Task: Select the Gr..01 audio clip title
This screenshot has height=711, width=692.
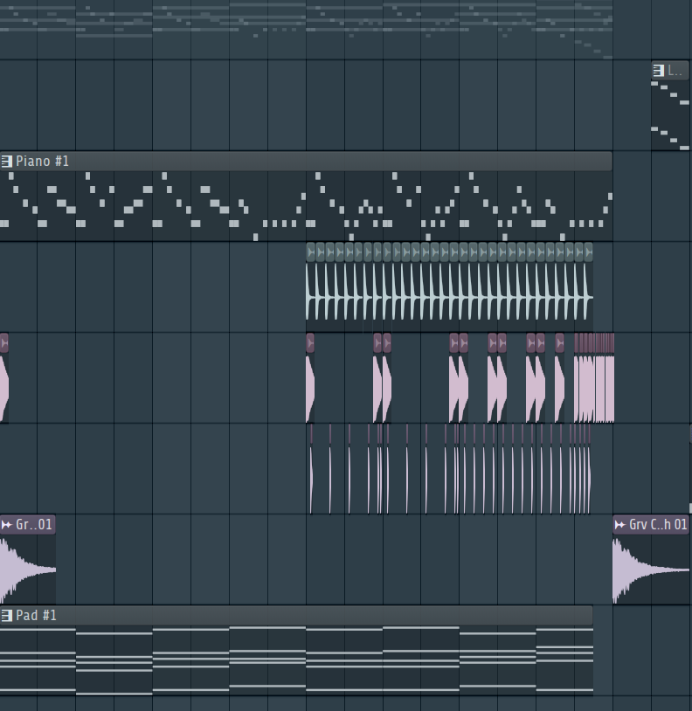Action: tap(34, 525)
